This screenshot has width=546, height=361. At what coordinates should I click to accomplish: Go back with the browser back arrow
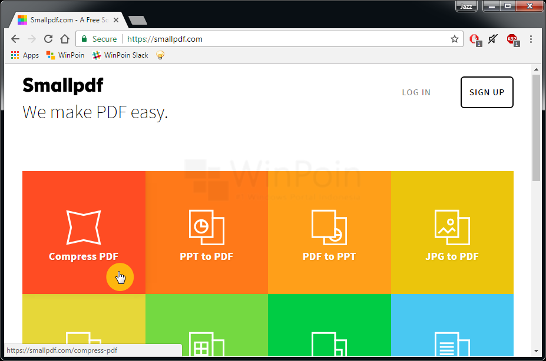pos(15,39)
